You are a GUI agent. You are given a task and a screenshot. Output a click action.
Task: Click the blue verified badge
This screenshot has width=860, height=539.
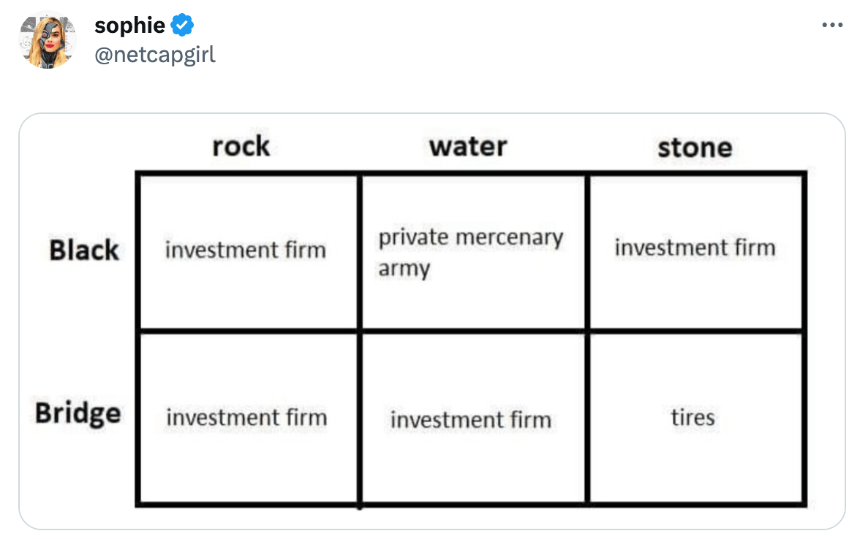coord(182,26)
